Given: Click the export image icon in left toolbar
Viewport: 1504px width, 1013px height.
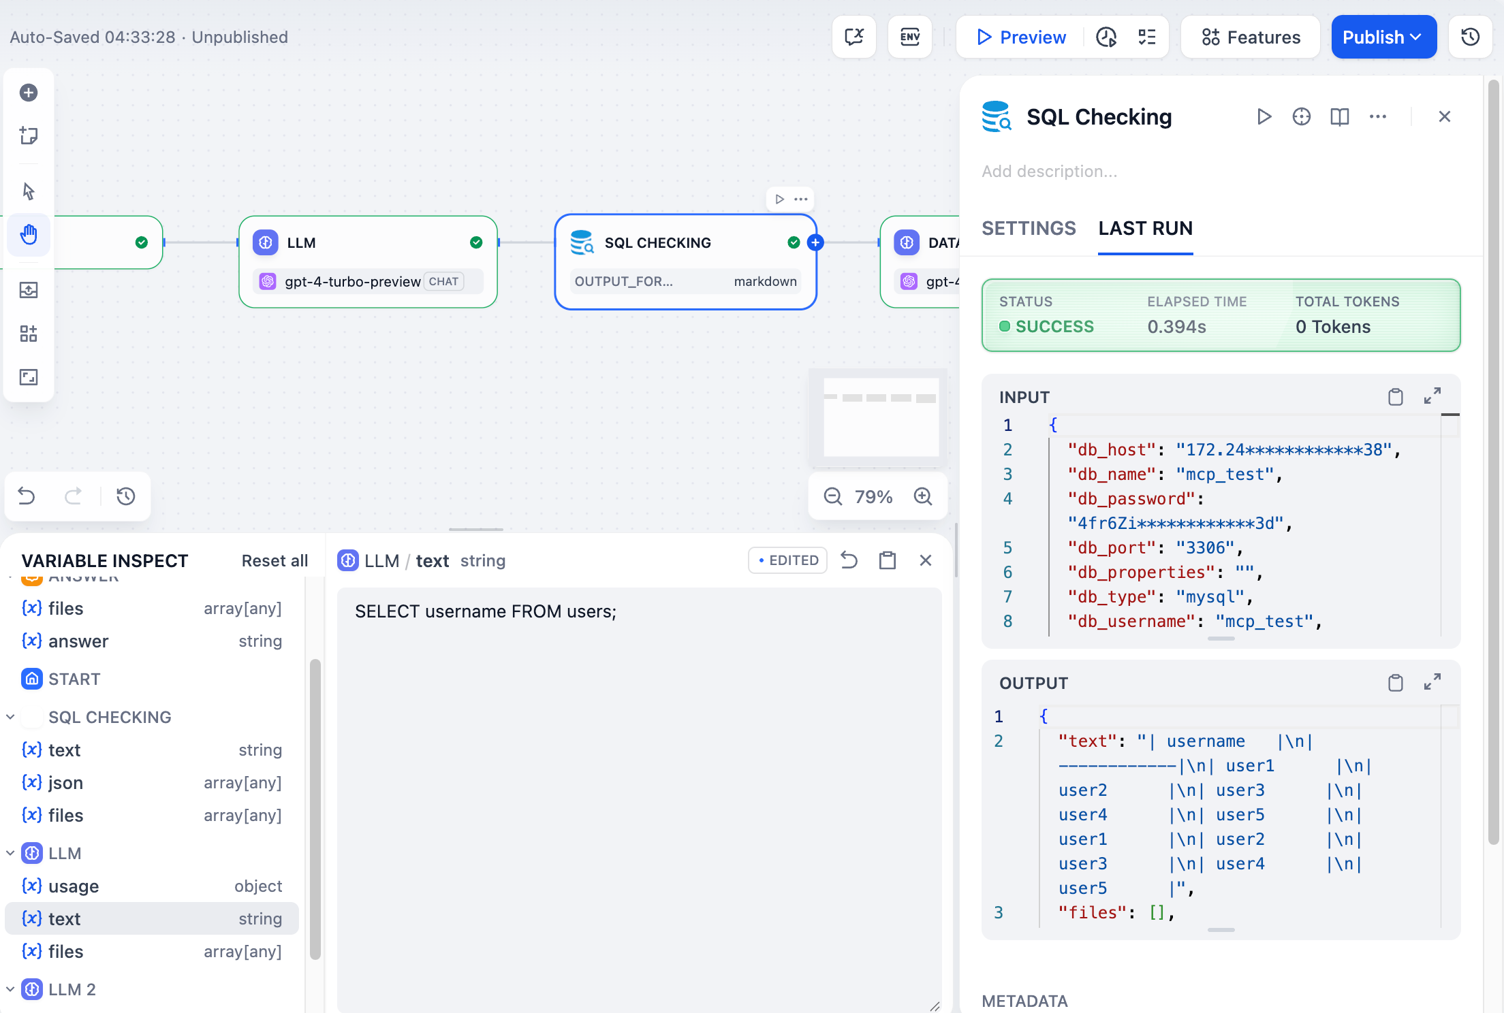Looking at the screenshot, I should [29, 290].
